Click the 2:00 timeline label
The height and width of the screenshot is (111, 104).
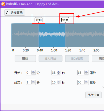96,50
